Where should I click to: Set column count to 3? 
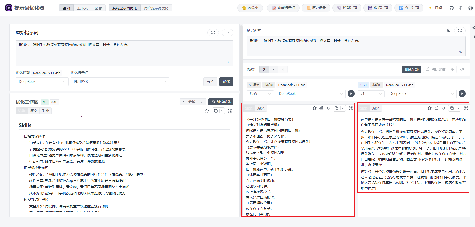coord(273,69)
